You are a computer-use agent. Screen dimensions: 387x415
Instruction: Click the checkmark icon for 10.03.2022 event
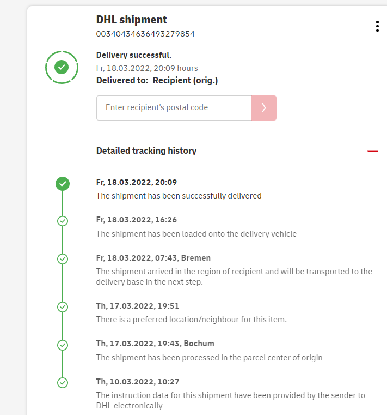pyautogui.click(x=63, y=383)
